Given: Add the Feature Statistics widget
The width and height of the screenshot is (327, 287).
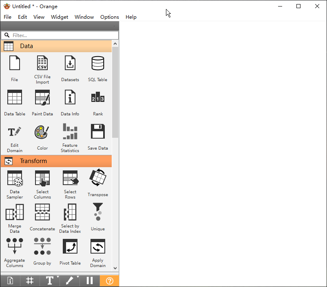Looking at the screenshot, I should pos(70,137).
